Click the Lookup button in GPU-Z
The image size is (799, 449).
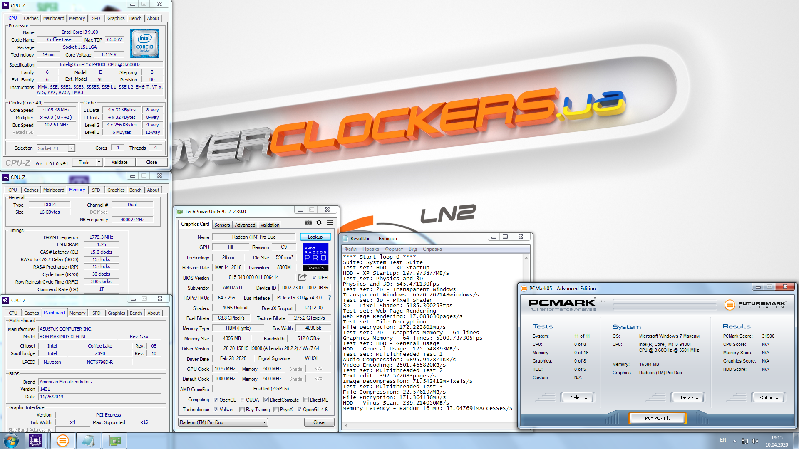[315, 237]
